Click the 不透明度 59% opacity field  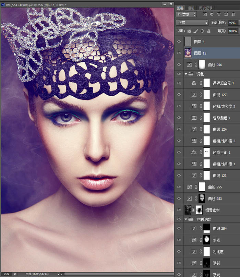point(232,23)
